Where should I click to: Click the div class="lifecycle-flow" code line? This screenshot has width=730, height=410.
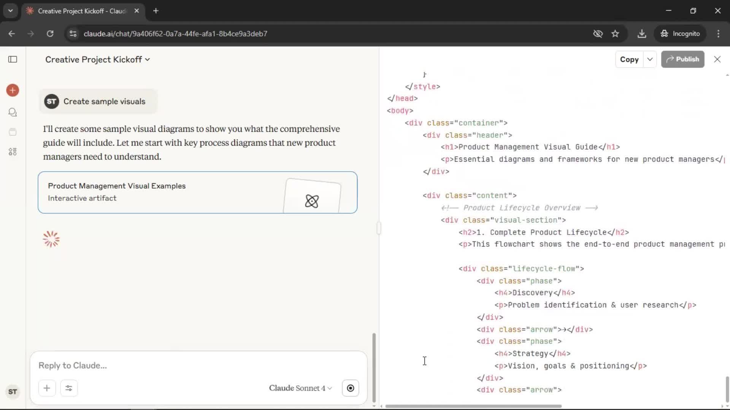(x=521, y=269)
